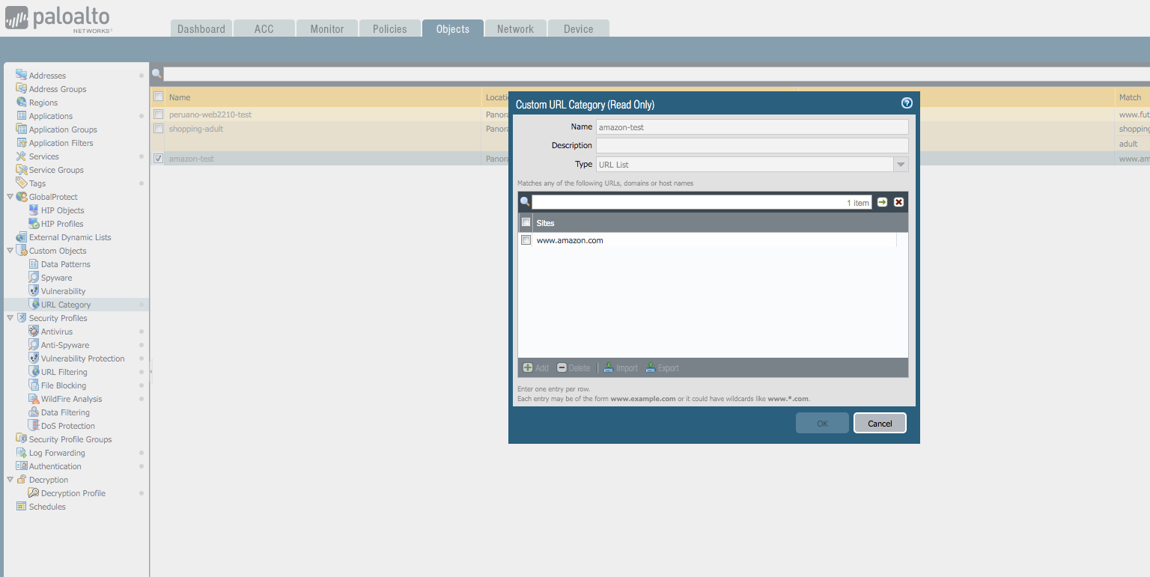Uncheck the amazon-test row checkbox
1150x577 pixels.
[158, 159]
